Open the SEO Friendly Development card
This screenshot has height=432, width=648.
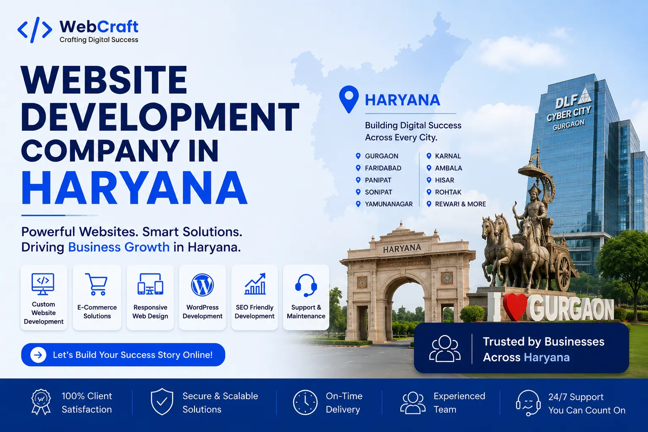click(254, 297)
